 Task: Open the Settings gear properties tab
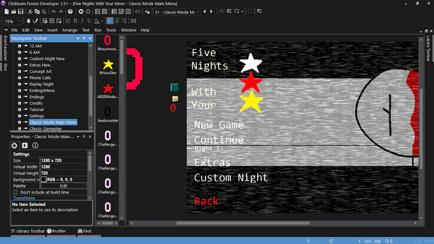pos(14,145)
